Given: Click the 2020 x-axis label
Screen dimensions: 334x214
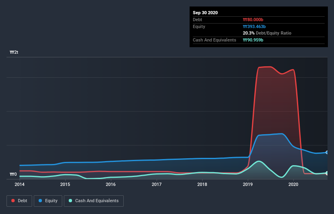Looking at the screenshot, I should click(x=293, y=184).
